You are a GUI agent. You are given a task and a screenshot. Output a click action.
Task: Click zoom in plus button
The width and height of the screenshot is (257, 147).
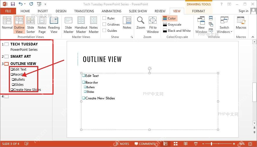pos(234,144)
